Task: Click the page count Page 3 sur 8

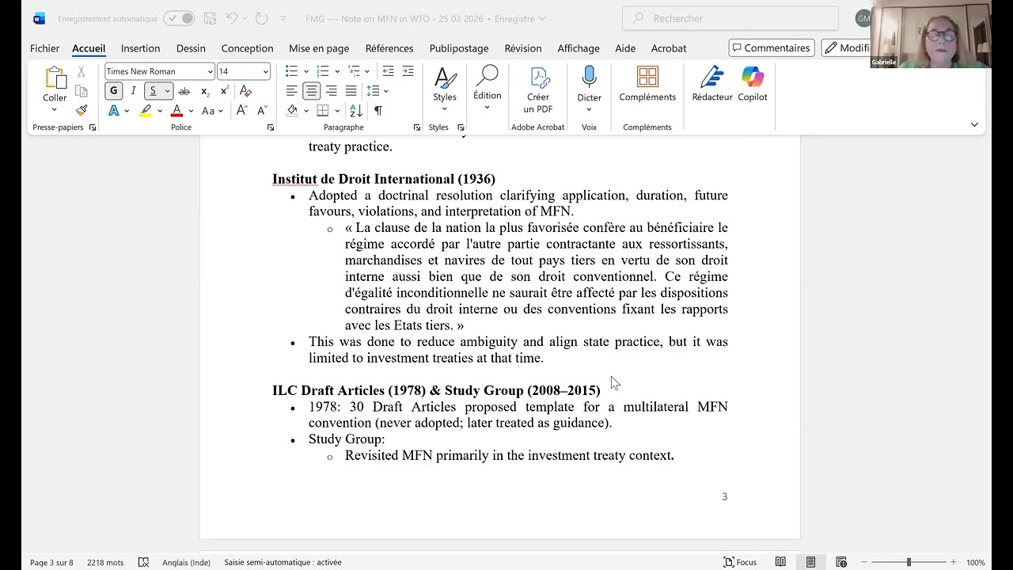Action: pyautogui.click(x=51, y=562)
